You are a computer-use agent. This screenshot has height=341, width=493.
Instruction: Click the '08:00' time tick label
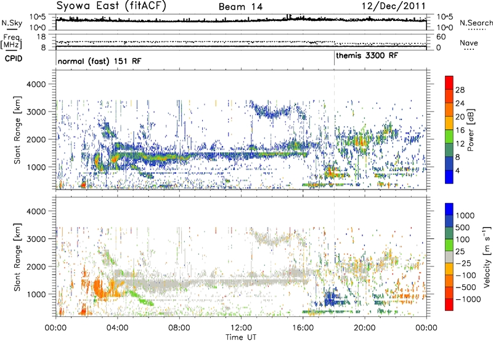179,328
